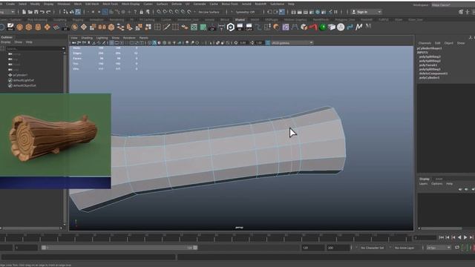This screenshot has width=475, height=267.
Task: Click the white hexagon logo shelf icon
Action: [x=231, y=27]
